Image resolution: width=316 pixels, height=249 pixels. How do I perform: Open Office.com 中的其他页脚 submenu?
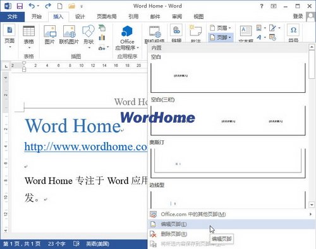(231, 214)
